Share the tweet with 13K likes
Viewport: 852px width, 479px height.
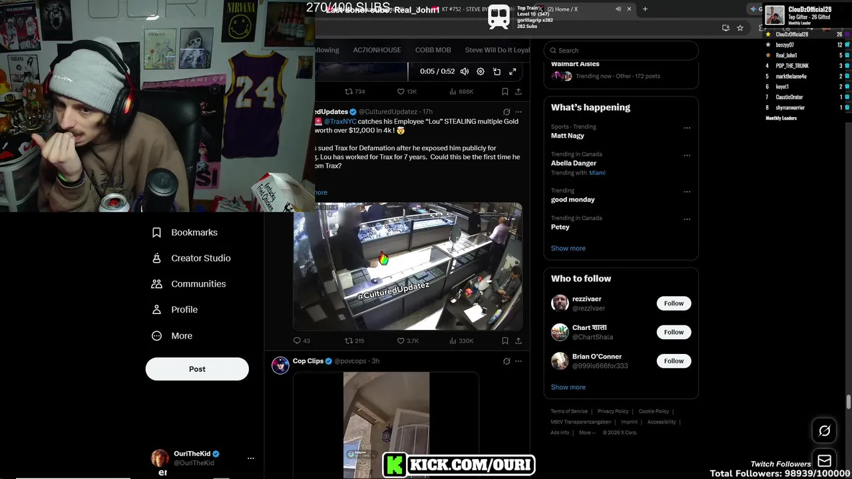(519, 91)
